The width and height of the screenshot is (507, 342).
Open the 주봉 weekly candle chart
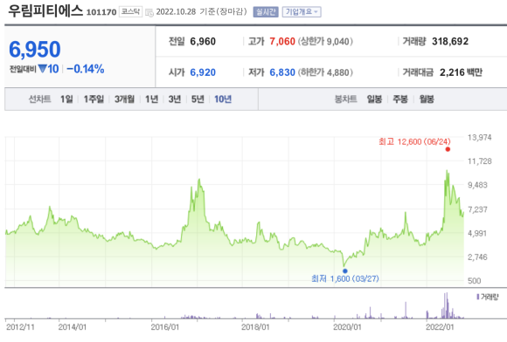400,99
